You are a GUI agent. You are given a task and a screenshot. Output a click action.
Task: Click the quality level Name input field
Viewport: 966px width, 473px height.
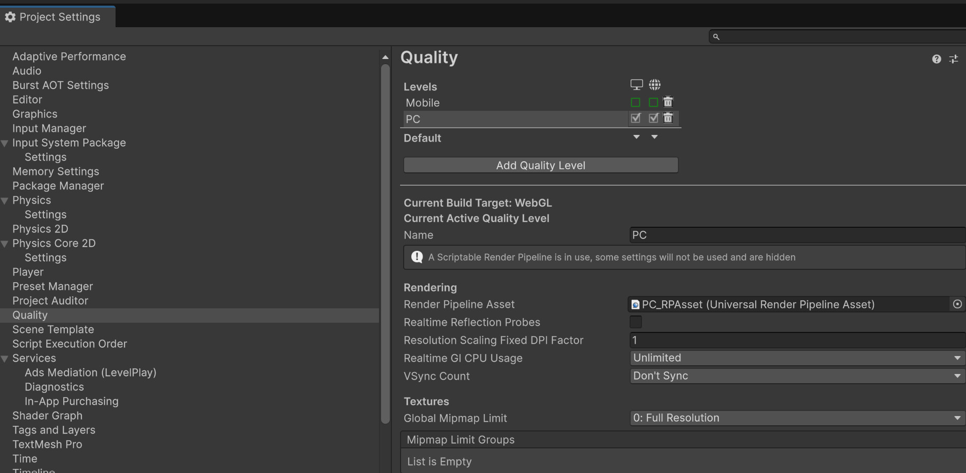coord(798,235)
